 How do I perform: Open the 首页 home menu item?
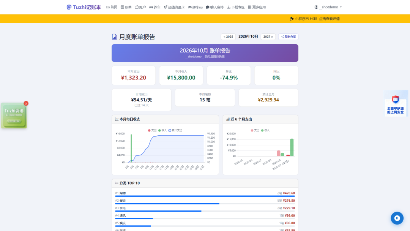112,7
